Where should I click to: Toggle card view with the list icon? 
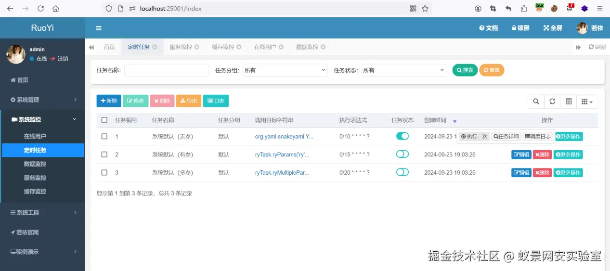click(x=569, y=102)
